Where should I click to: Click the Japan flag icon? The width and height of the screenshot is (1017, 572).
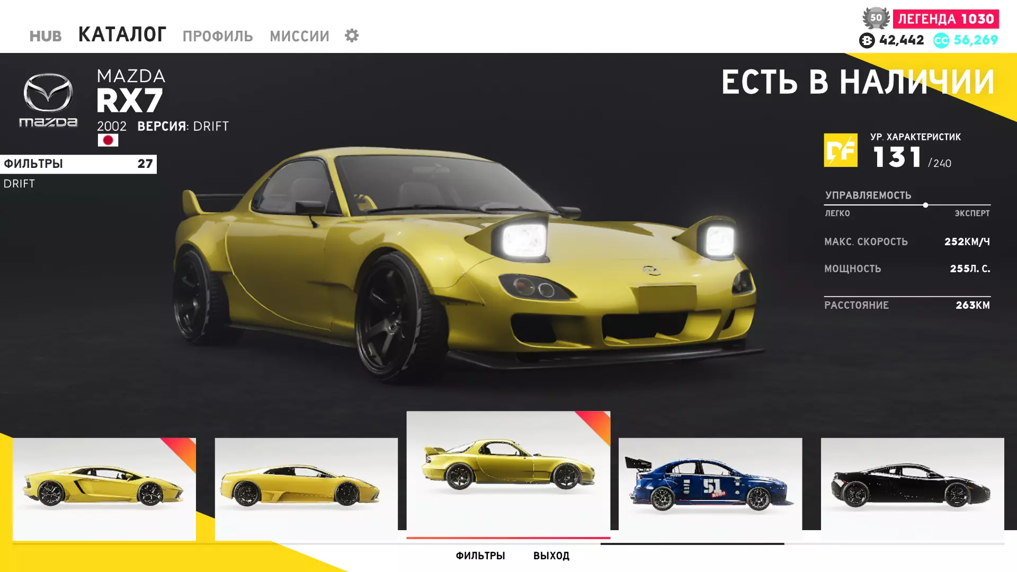[x=108, y=140]
